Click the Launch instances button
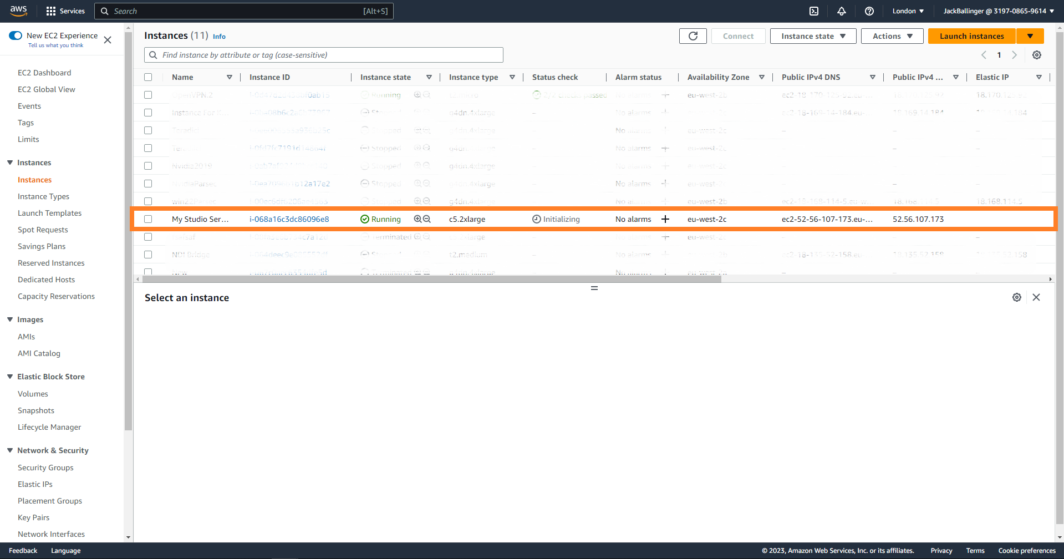1064x559 pixels. (x=972, y=36)
